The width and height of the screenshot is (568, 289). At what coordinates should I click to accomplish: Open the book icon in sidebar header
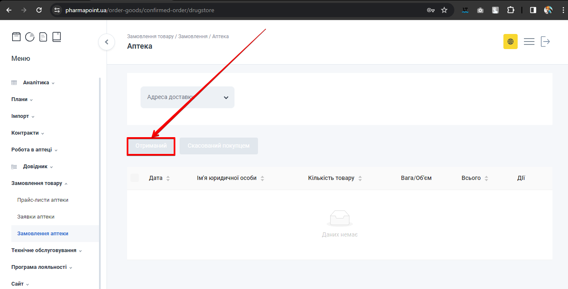click(x=57, y=37)
